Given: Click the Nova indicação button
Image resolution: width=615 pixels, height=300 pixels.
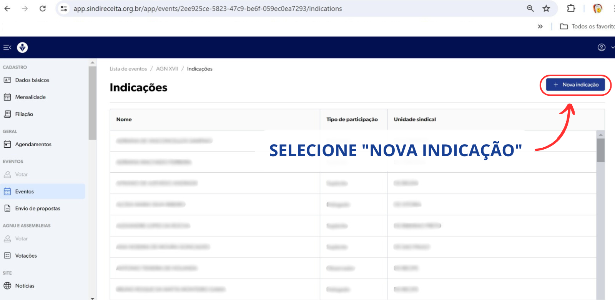Looking at the screenshot, I should [575, 85].
